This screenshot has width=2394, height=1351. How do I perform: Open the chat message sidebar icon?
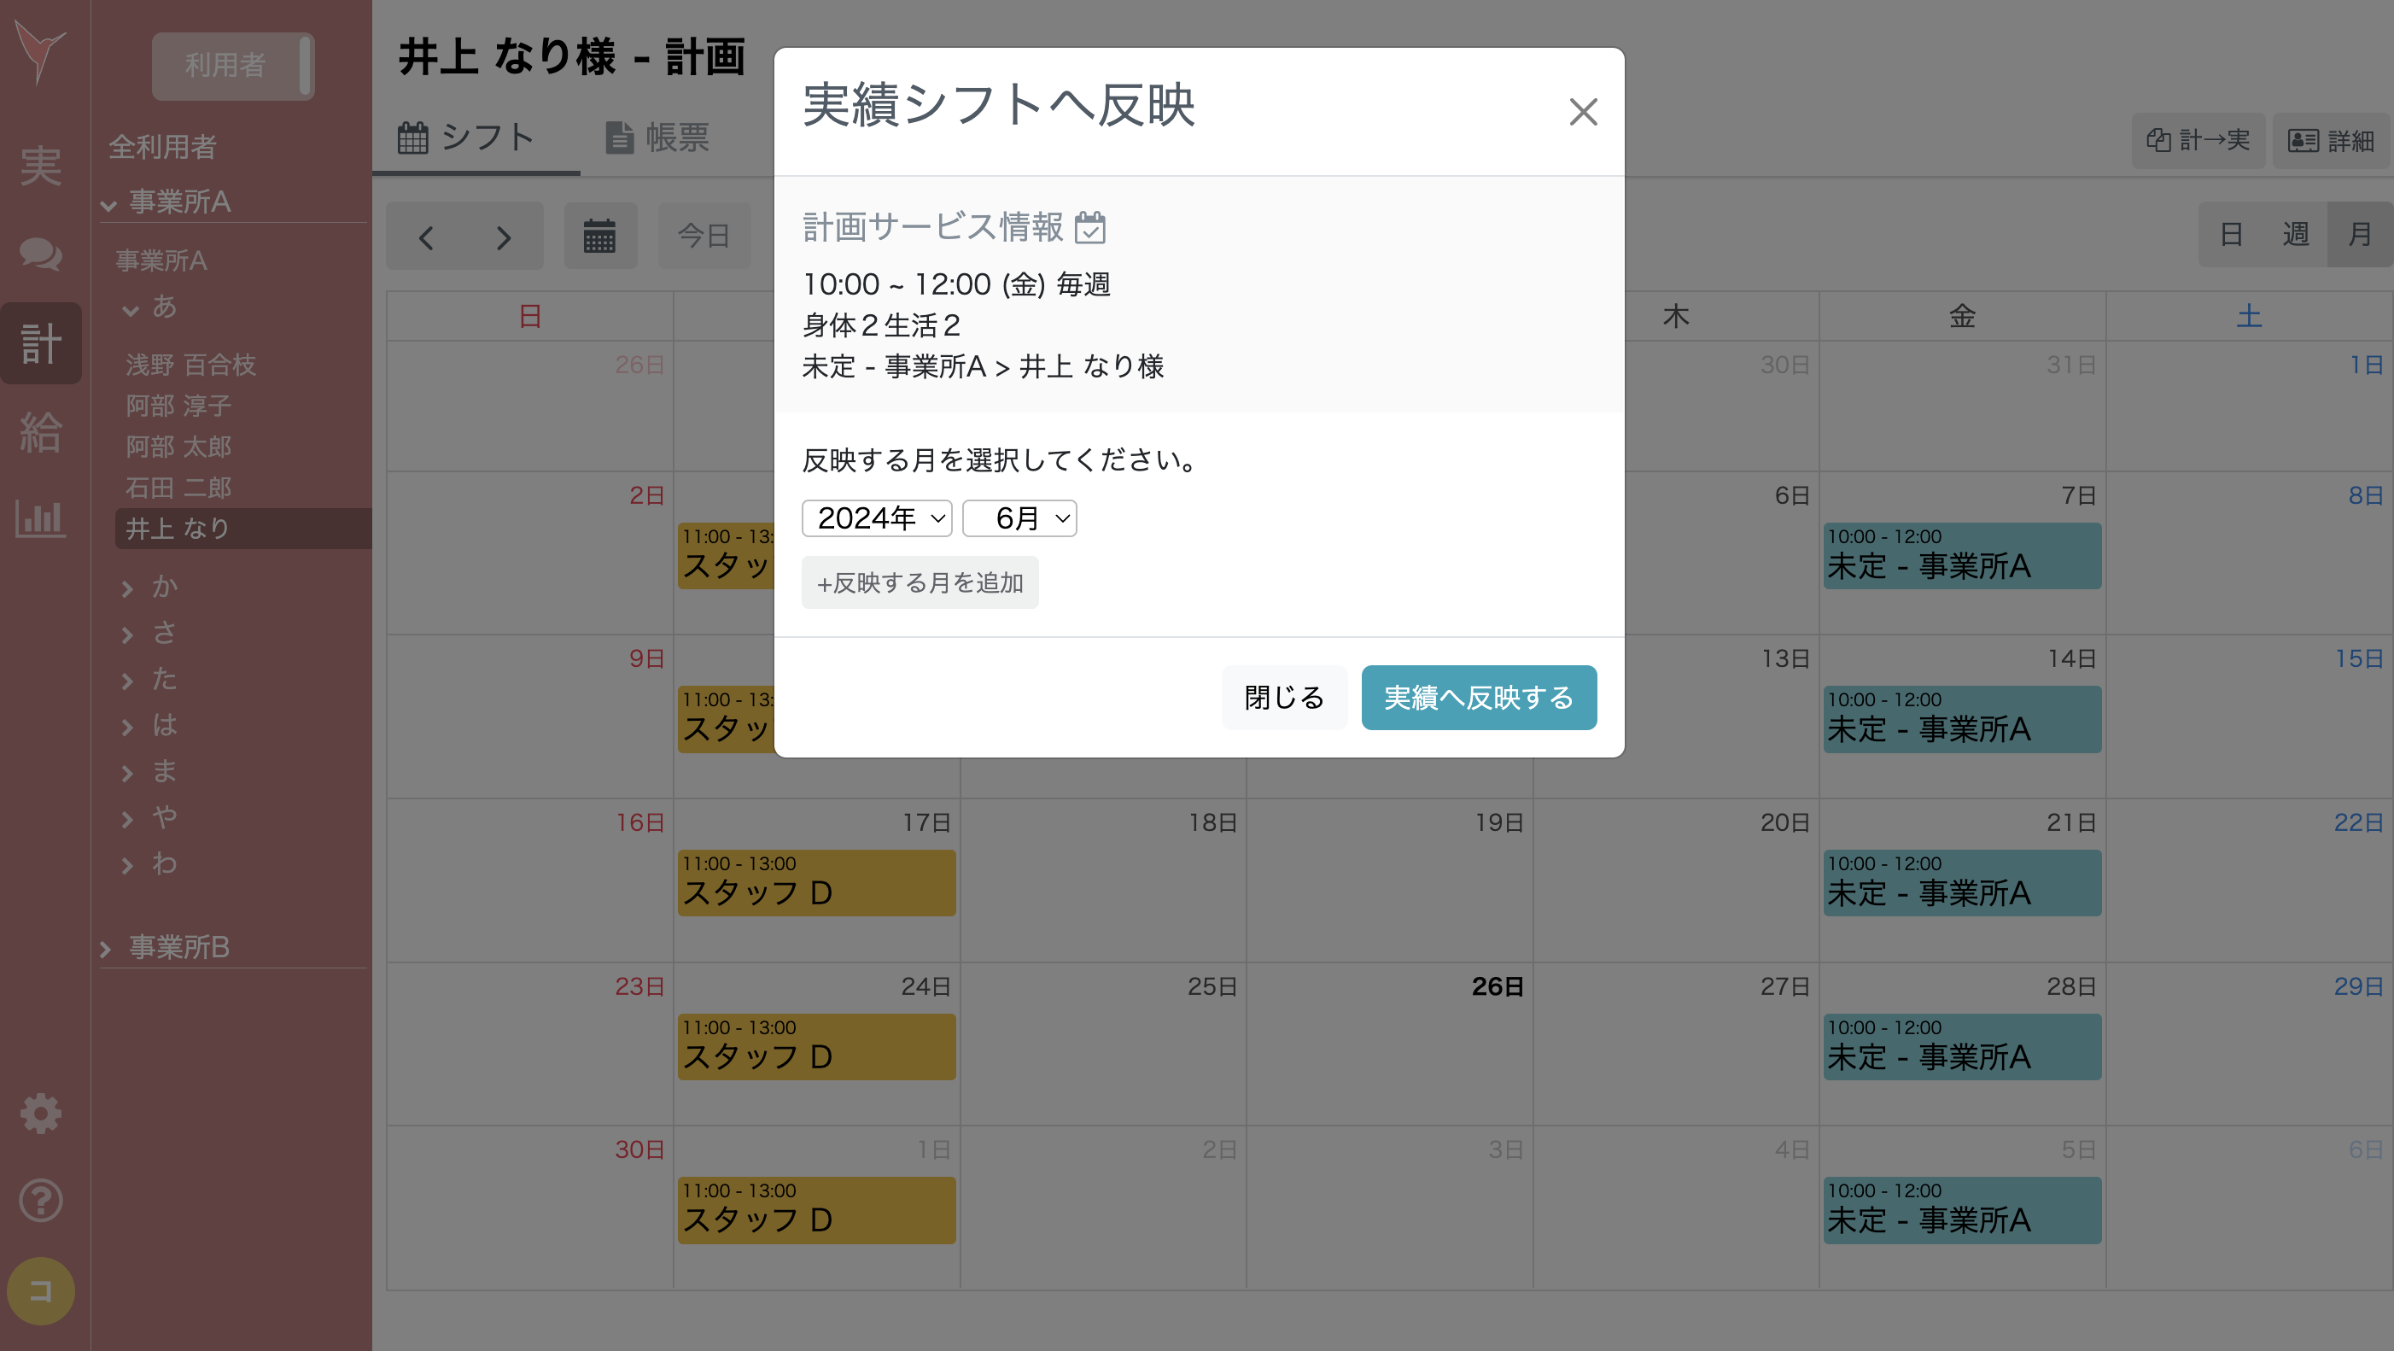41,254
